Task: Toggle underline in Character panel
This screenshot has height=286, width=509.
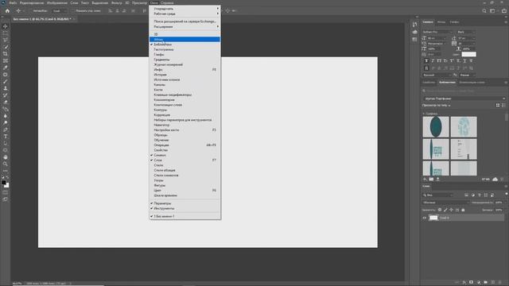Action: pos(464,60)
